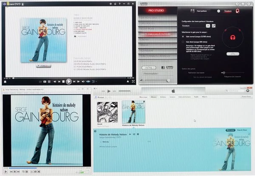This screenshot has height=176, width=255.
Task: Skip to the next track in iTunes
Action: pos(114,91)
